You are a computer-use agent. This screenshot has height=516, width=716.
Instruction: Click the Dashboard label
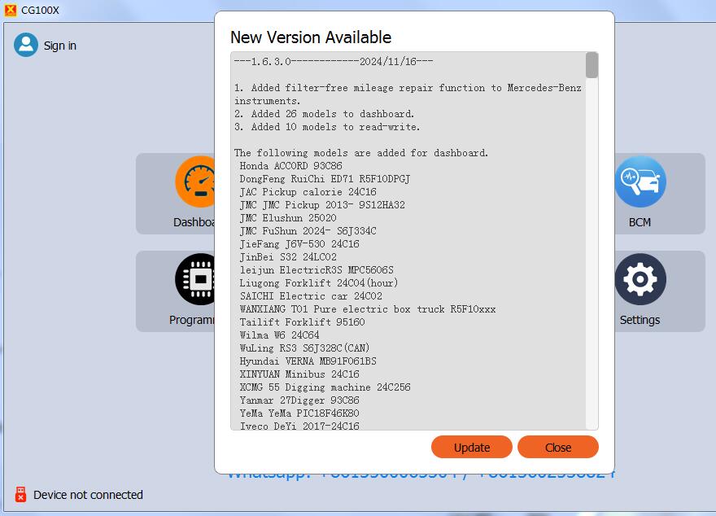point(194,222)
